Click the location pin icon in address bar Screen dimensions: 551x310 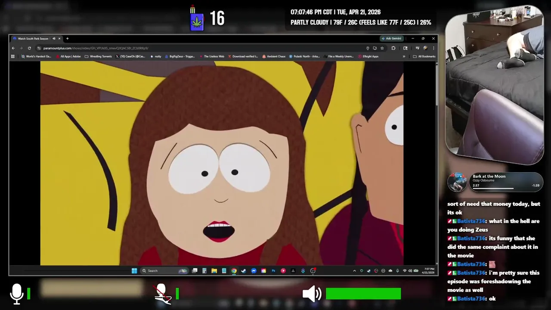pyautogui.click(x=368, y=48)
